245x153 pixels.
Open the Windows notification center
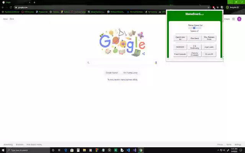coord(241,150)
